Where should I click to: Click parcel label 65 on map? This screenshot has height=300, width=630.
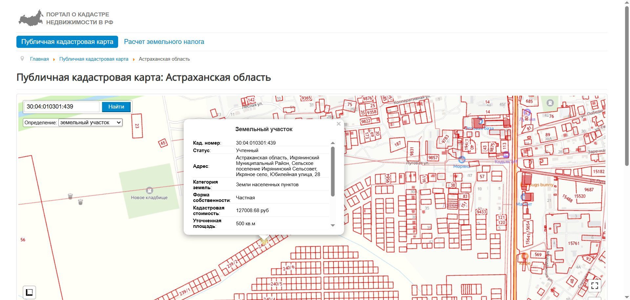[163, 143]
